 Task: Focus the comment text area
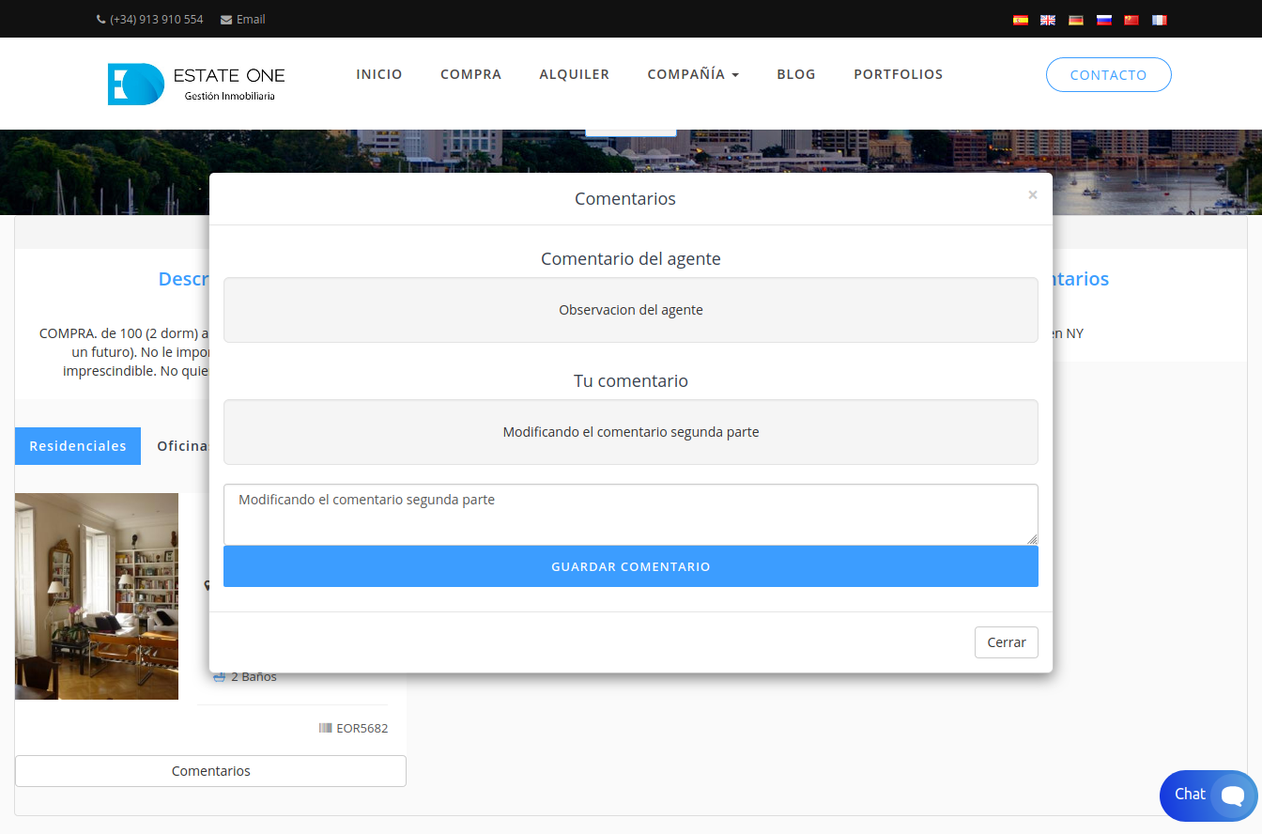(630, 514)
